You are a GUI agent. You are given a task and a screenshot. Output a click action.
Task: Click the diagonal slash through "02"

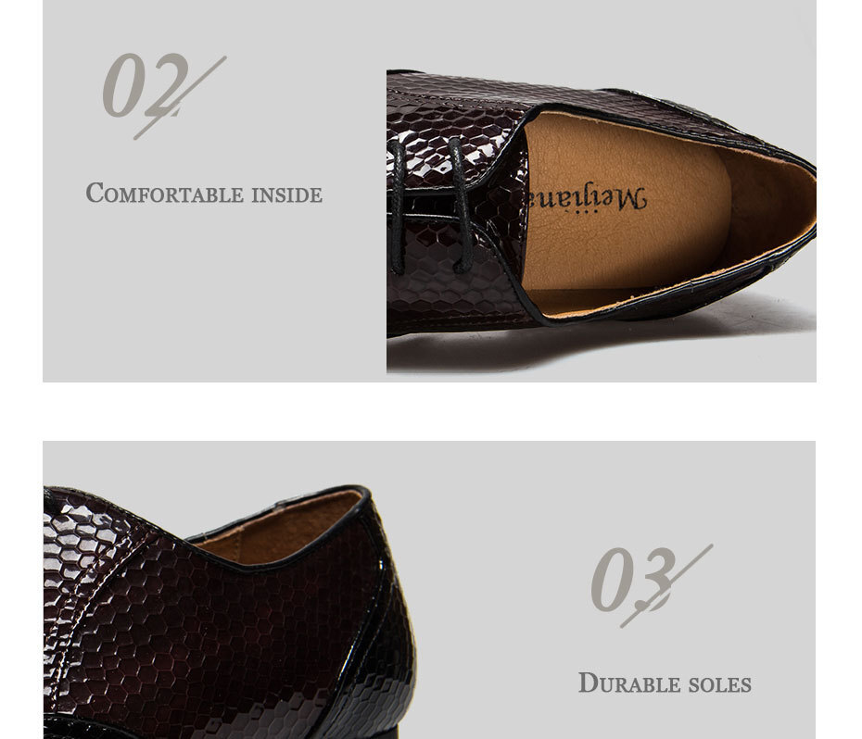181,98
